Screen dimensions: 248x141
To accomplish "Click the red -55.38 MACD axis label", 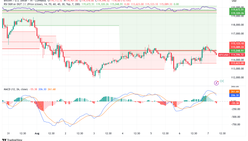I will [x=235, y=103].
